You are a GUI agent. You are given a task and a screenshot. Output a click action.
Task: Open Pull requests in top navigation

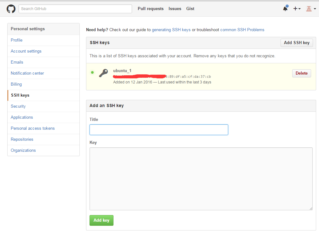tap(151, 9)
